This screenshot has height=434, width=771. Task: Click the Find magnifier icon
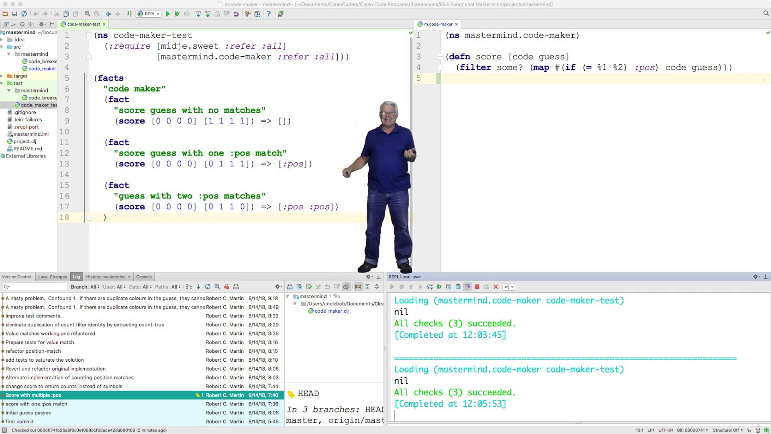[87, 14]
